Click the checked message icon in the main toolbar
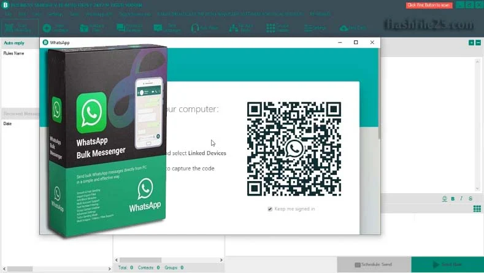This screenshot has height=273, width=484. 158,28
